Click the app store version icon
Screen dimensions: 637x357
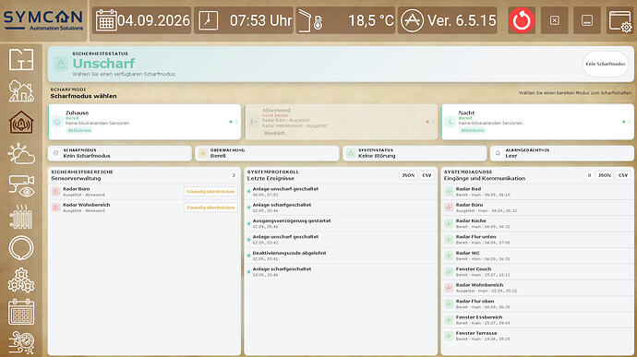click(412, 20)
